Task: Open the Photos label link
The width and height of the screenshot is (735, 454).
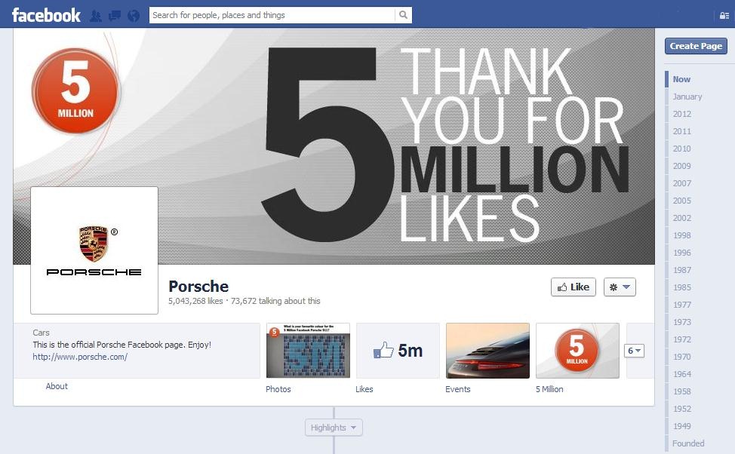Action: coord(278,389)
